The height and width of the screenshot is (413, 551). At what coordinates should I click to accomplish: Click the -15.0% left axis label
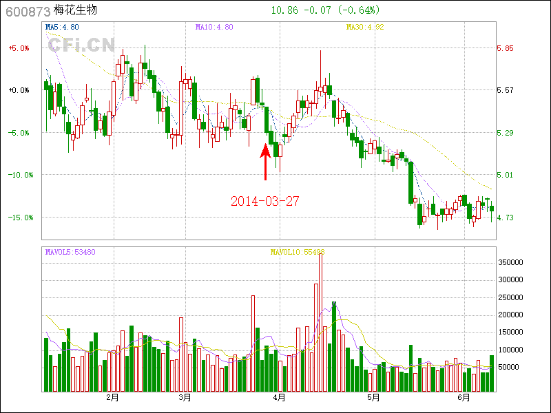tap(19, 218)
